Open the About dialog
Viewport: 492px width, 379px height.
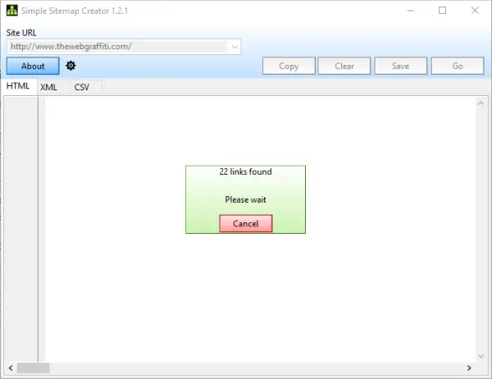tap(33, 66)
